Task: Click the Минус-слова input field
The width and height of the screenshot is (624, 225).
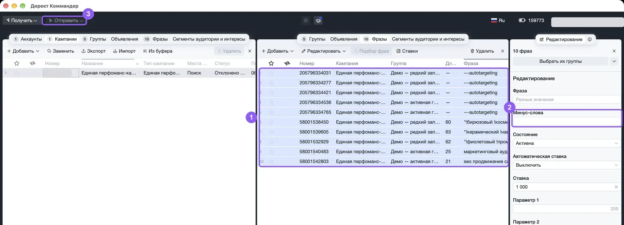Action: point(567,121)
